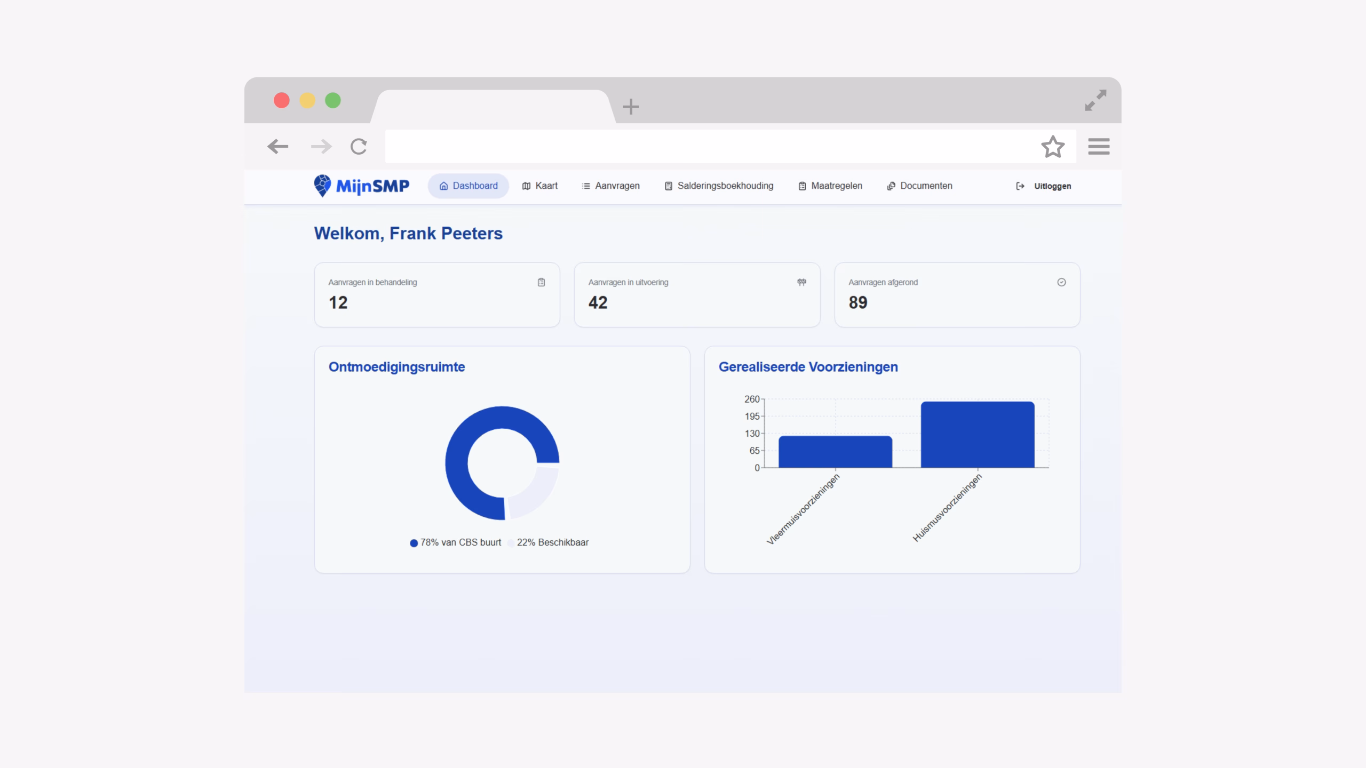The width and height of the screenshot is (1366, 768).
Task: Click the checkmark icon in Aanvragen afgerond card
Action: click(x=1061, y=282)
